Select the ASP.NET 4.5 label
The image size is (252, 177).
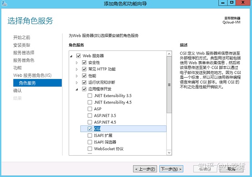(x=105, y=122)
